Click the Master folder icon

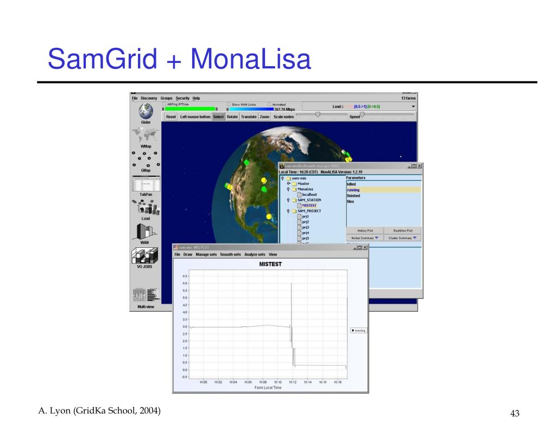coord(294,183)
